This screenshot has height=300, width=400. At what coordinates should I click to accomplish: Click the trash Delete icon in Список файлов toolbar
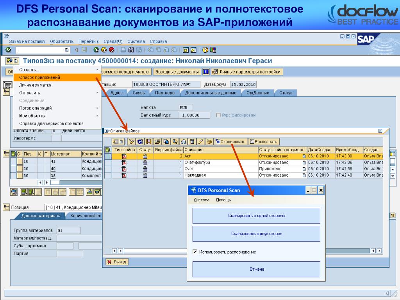(x=192, y=141)
